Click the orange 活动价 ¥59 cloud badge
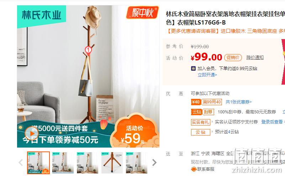This screenshot has width=285, height=176. pyautogui.click(x=135, y=131)
